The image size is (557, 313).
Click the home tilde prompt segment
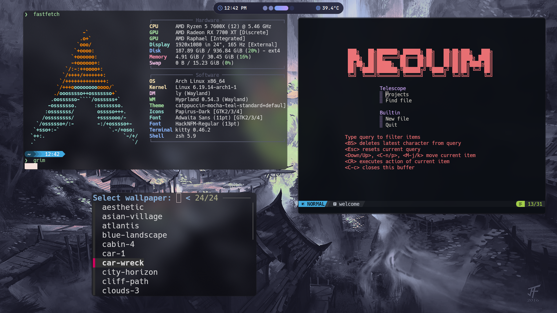point(29,154)
